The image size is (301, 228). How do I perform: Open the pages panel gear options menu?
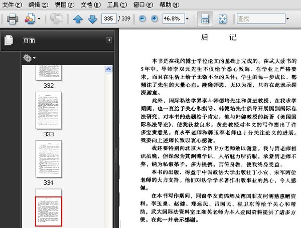[x=29, y=58]
